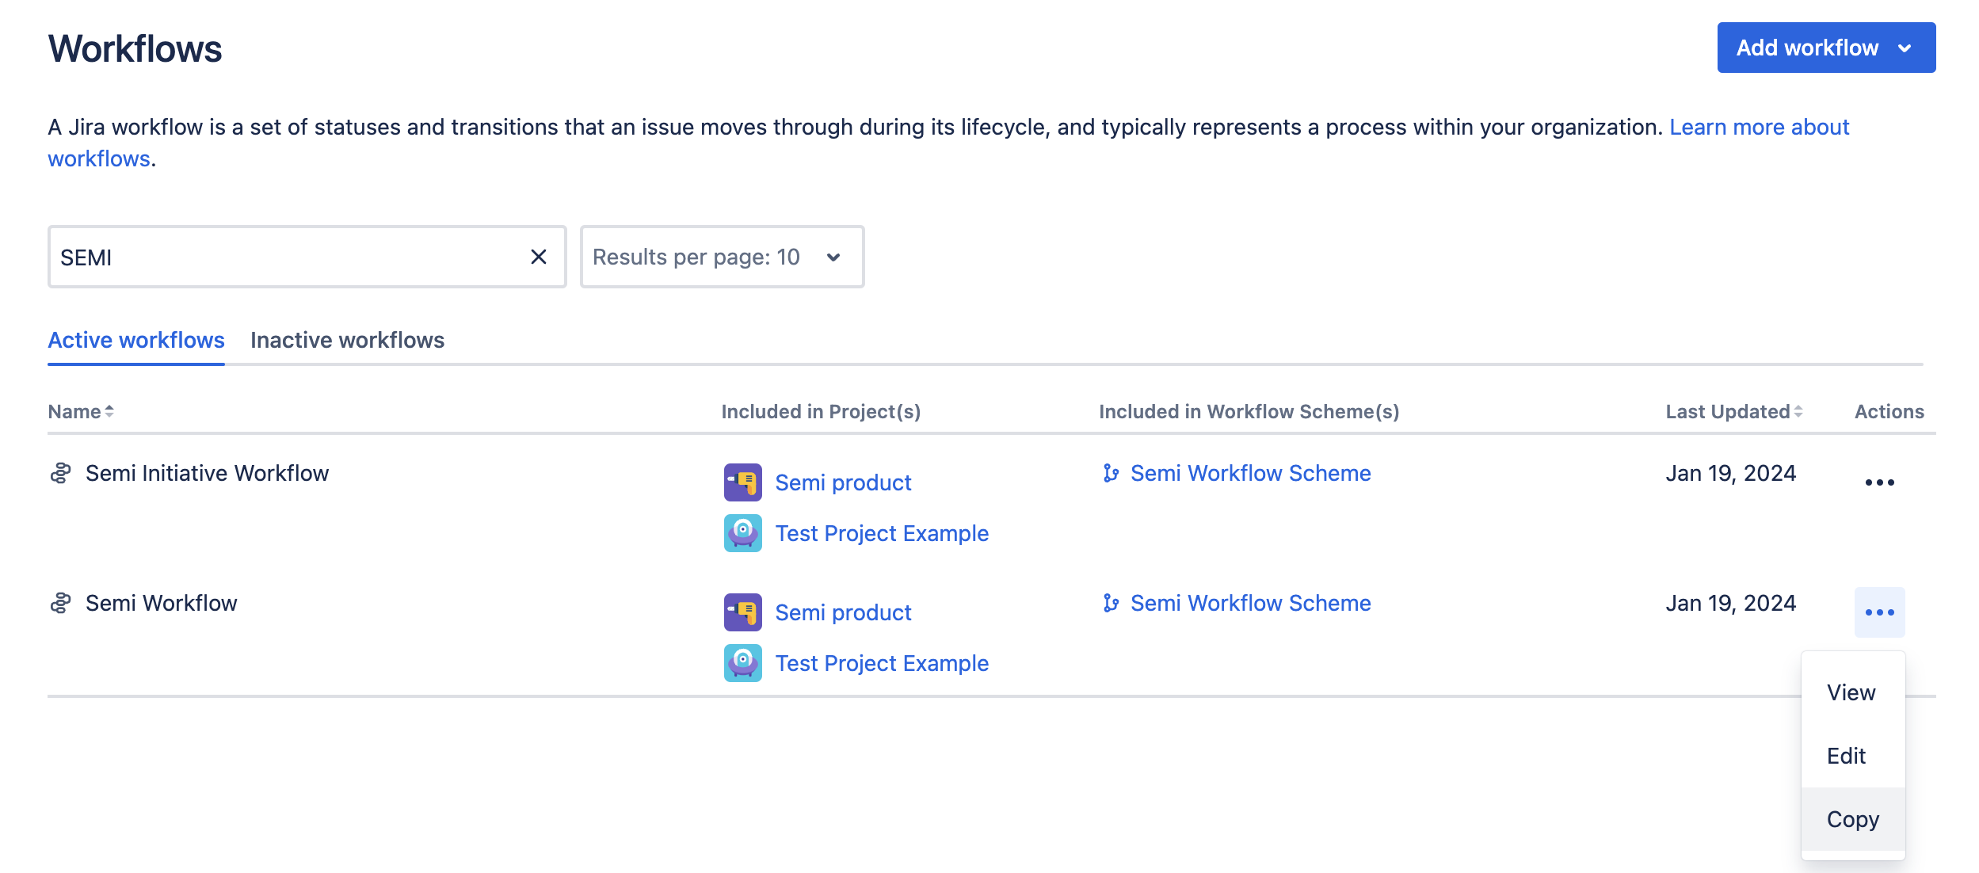Choose View from the actions menu
1979x873 pixels.
tap(1851, 692)
